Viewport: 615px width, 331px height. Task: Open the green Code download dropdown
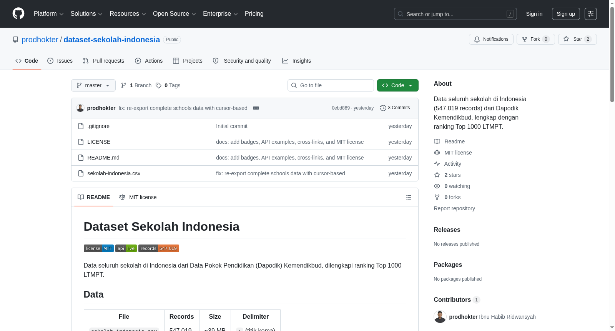pyautogui.click(x=397, y=85)
